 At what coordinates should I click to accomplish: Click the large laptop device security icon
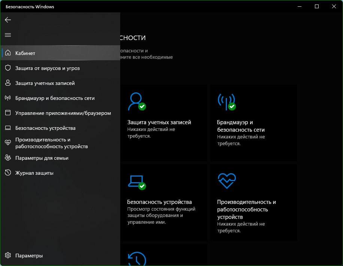click(137, 182)
